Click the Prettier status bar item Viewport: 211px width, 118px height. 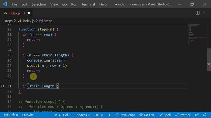coord(183,115)
